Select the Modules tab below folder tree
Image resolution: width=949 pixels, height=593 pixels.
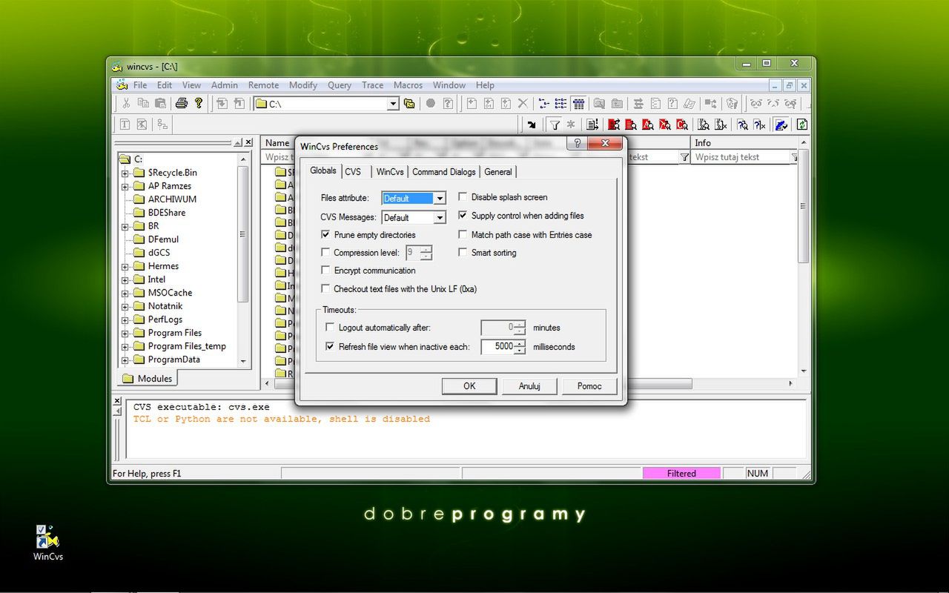pyautogui.click(x=148, y=378)
